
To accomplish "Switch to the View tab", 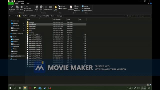I will 28,3.
